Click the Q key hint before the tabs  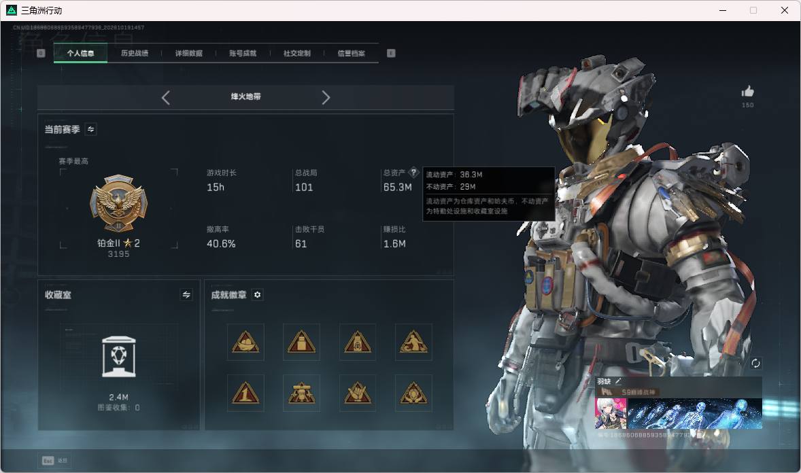(41, 53)
